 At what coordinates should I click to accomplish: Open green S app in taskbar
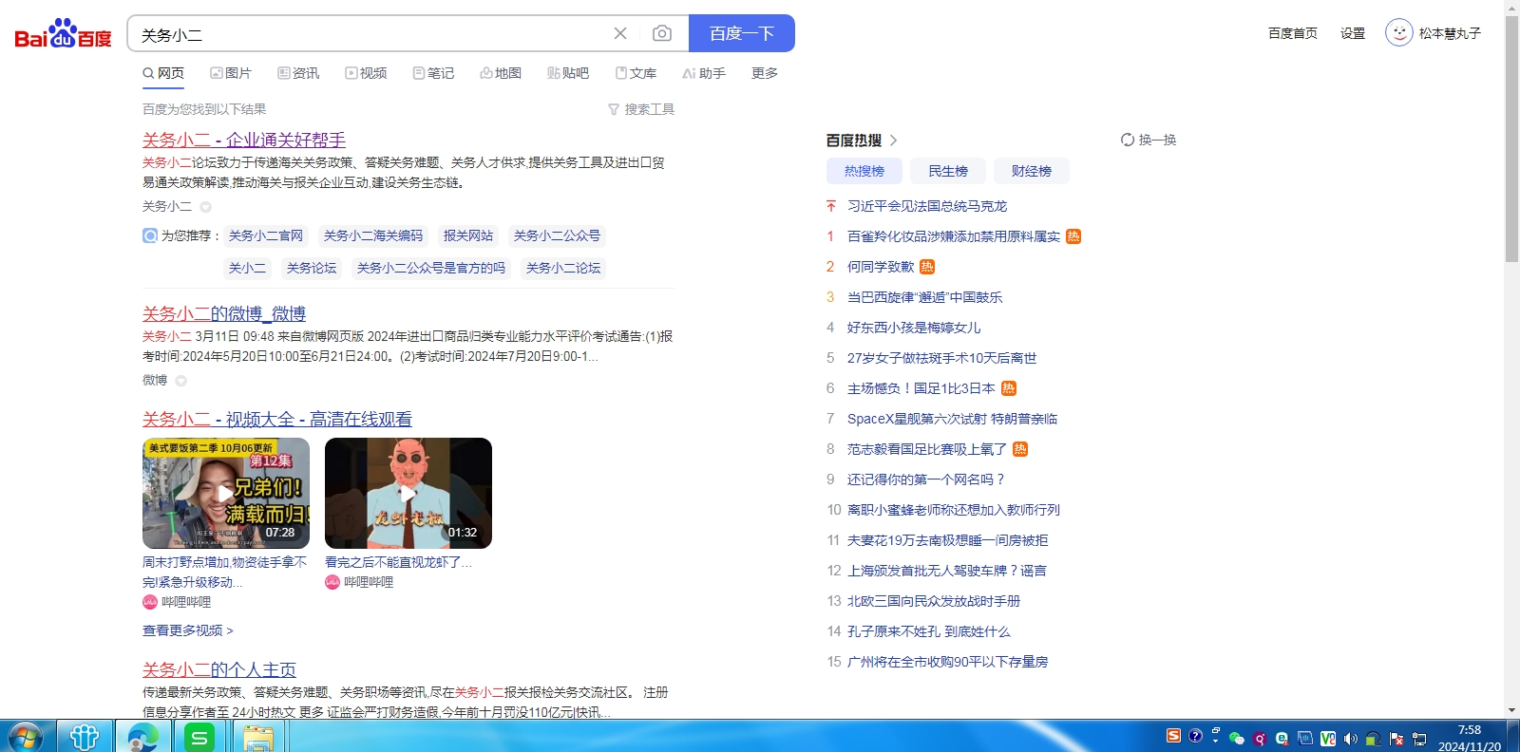click(199, 737)
